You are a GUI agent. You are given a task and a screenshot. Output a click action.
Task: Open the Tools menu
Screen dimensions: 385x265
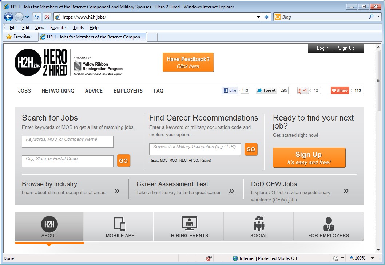pos(78,28)
